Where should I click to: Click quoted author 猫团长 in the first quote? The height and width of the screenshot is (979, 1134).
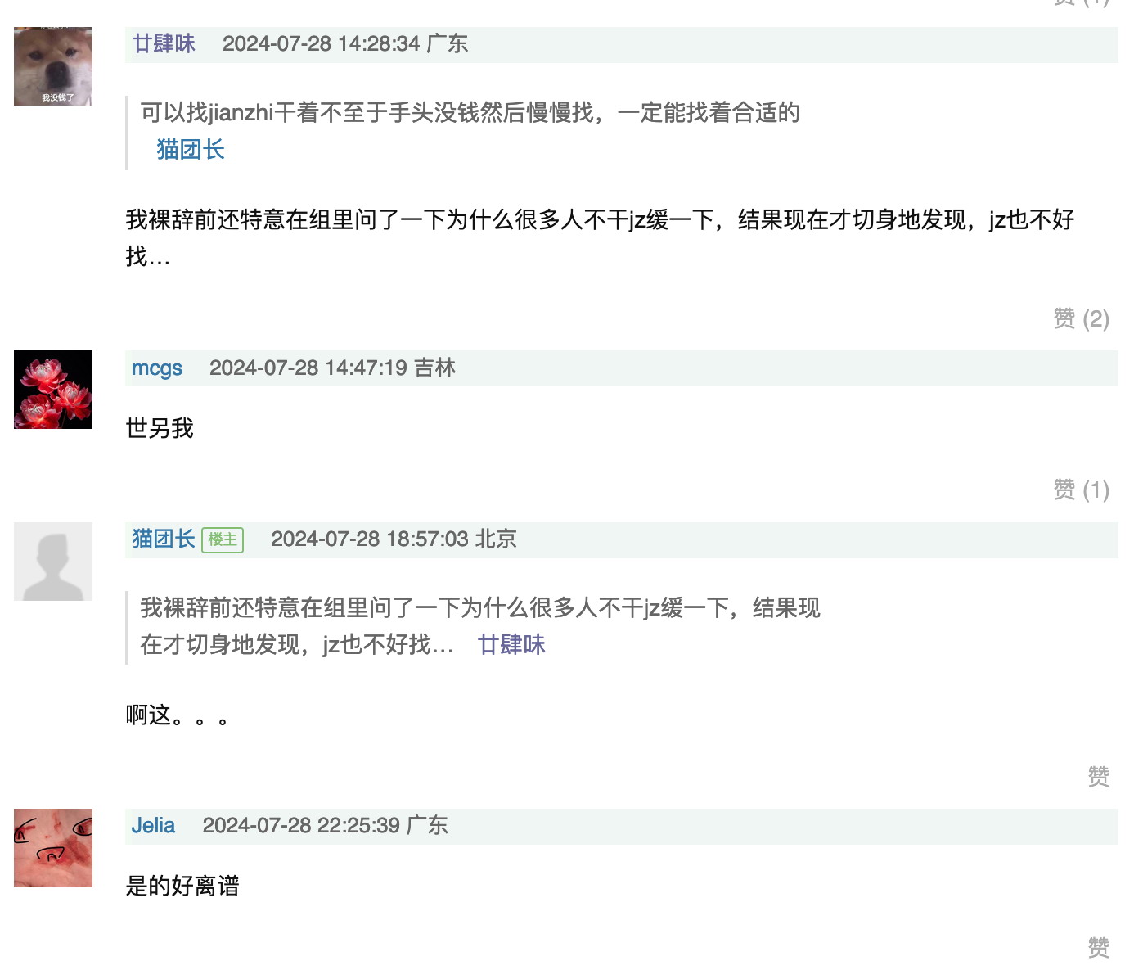[x=190, y=149]
